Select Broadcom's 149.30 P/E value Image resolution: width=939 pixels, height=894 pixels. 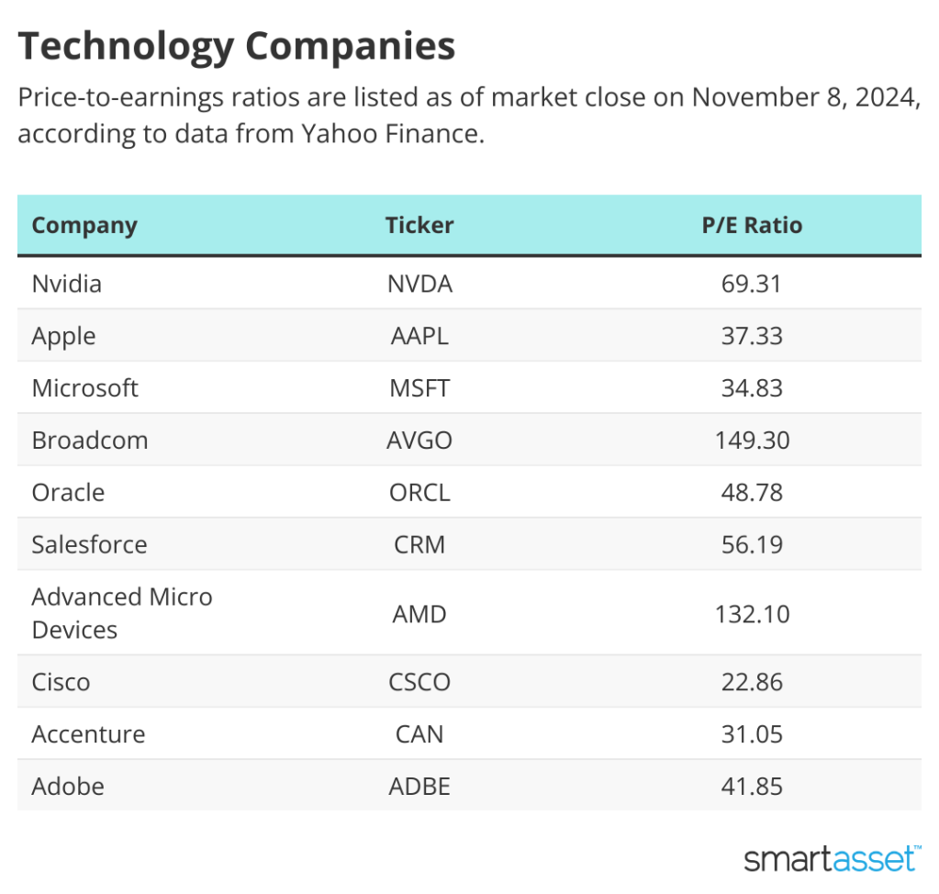coord(752,441)
